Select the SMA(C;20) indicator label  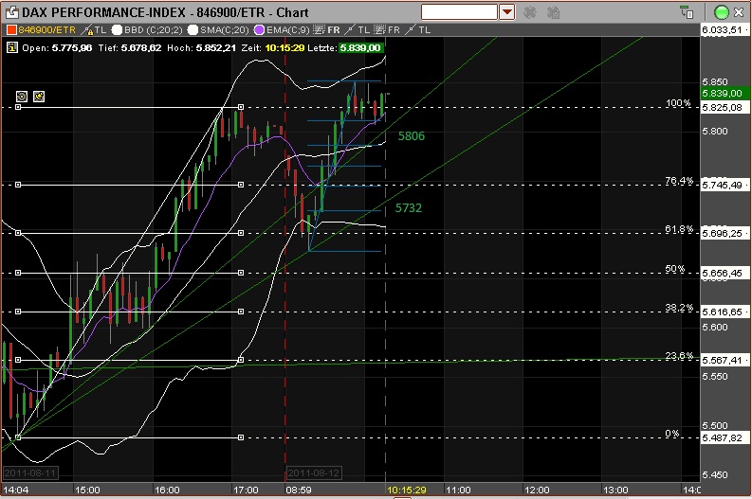(225, 30)
